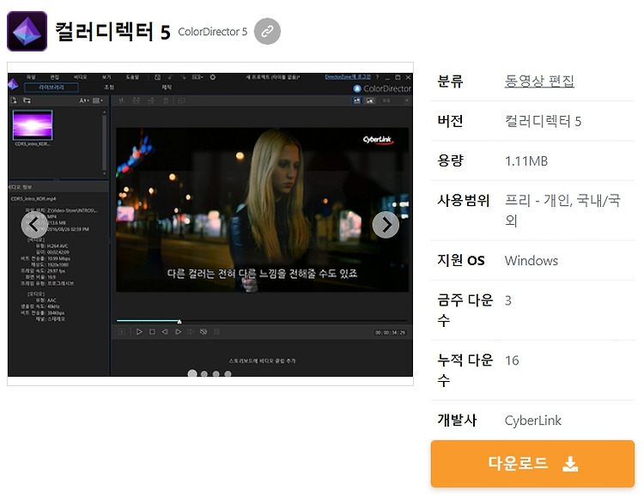
Task: Open the thumbnail view dropdown in the library toolbar
Action: click(97, 100)
